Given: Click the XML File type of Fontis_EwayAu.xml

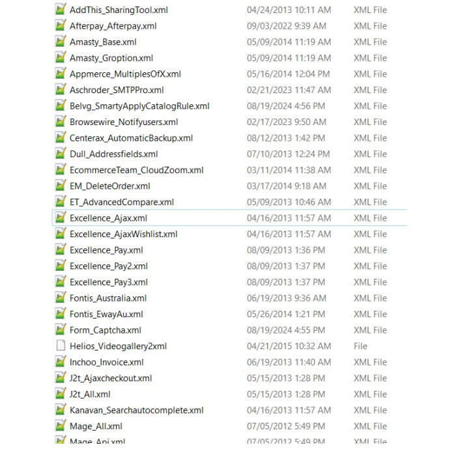Looking at the screenshot, I should point(370,314).
